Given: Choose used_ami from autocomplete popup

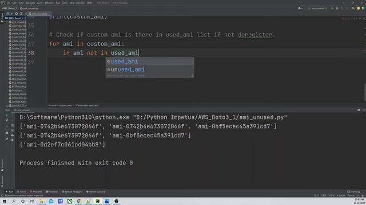Looking at the screenshot, I should coord(150,61).
